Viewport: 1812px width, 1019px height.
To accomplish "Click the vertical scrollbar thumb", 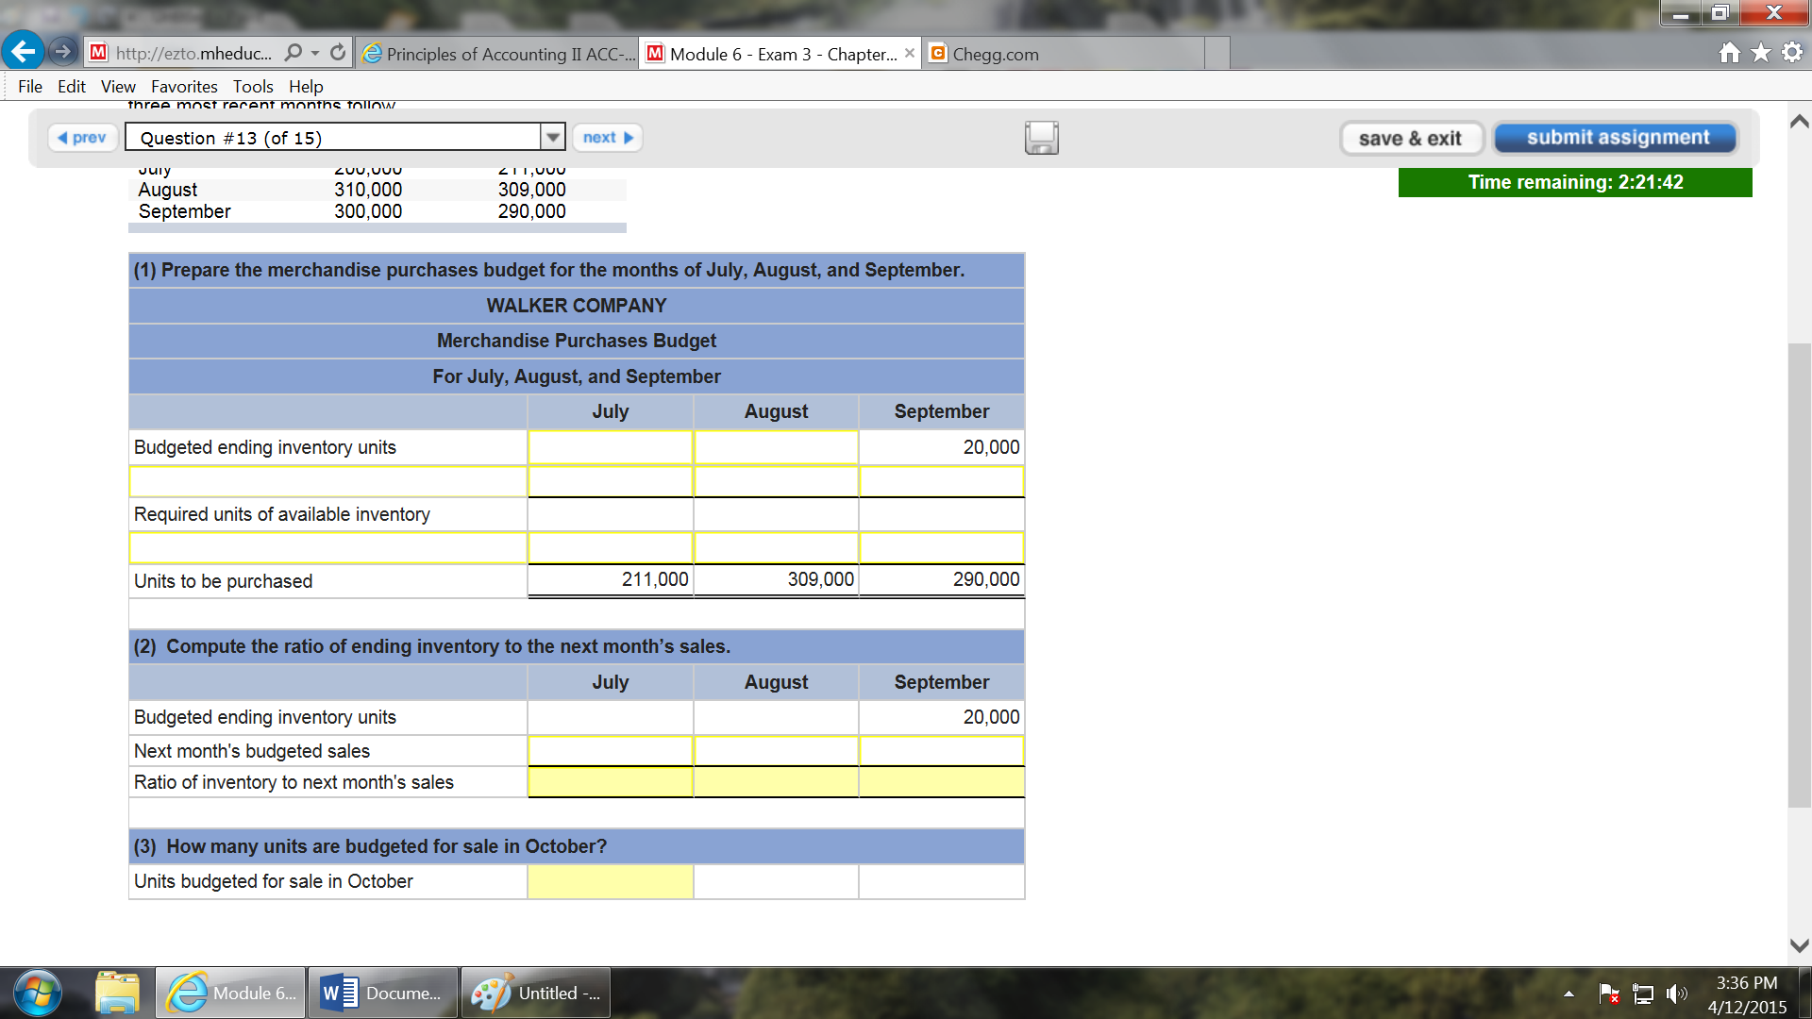I will [1800, 576].
